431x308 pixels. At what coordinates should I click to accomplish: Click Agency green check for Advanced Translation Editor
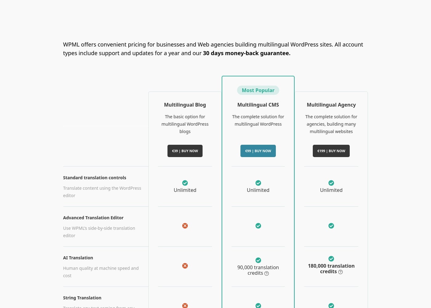coord(331,226)
